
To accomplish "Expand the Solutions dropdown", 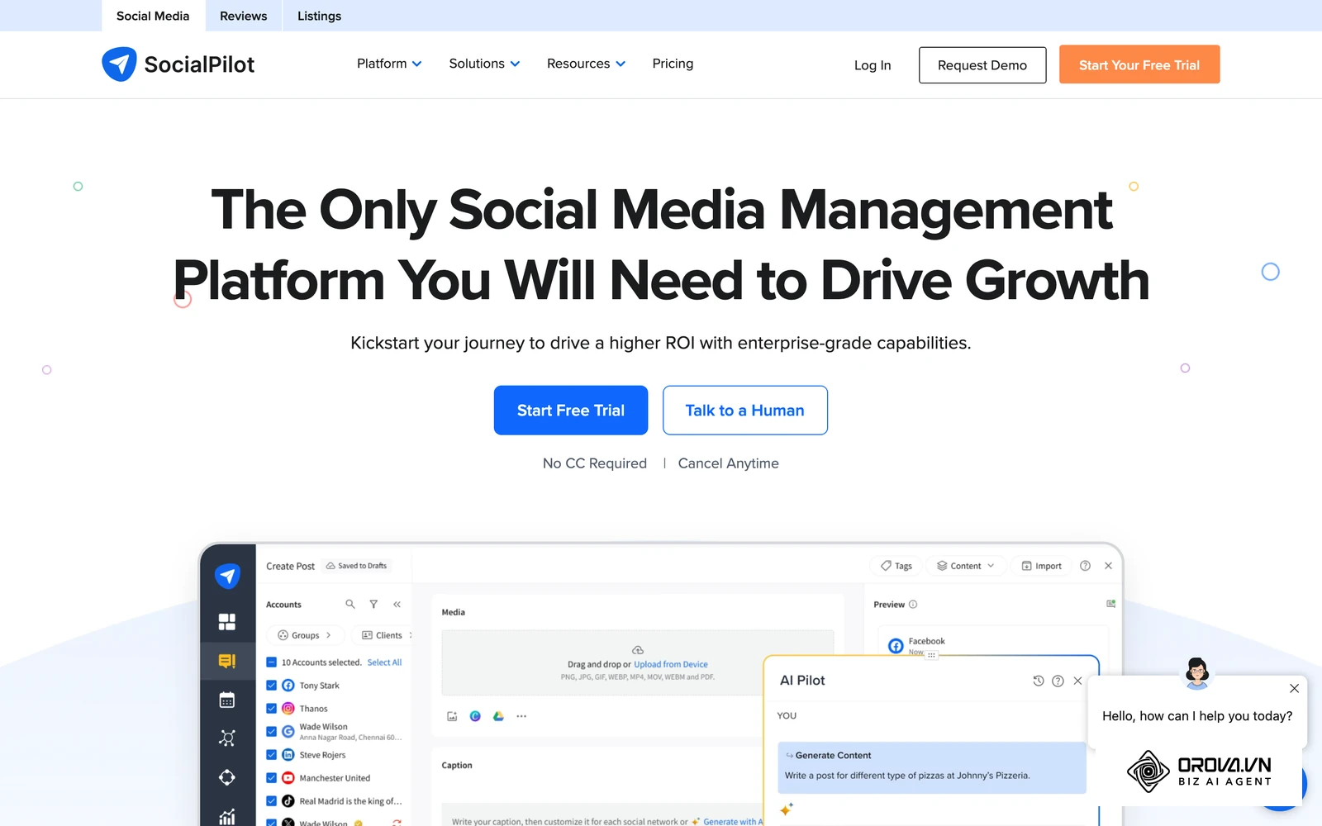I will point(484,64).
